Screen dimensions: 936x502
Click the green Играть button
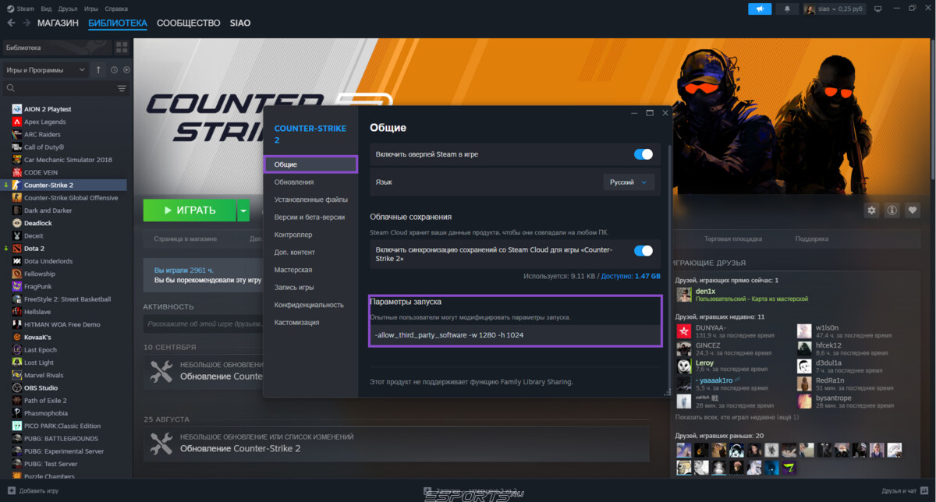(x=190, y=210)
